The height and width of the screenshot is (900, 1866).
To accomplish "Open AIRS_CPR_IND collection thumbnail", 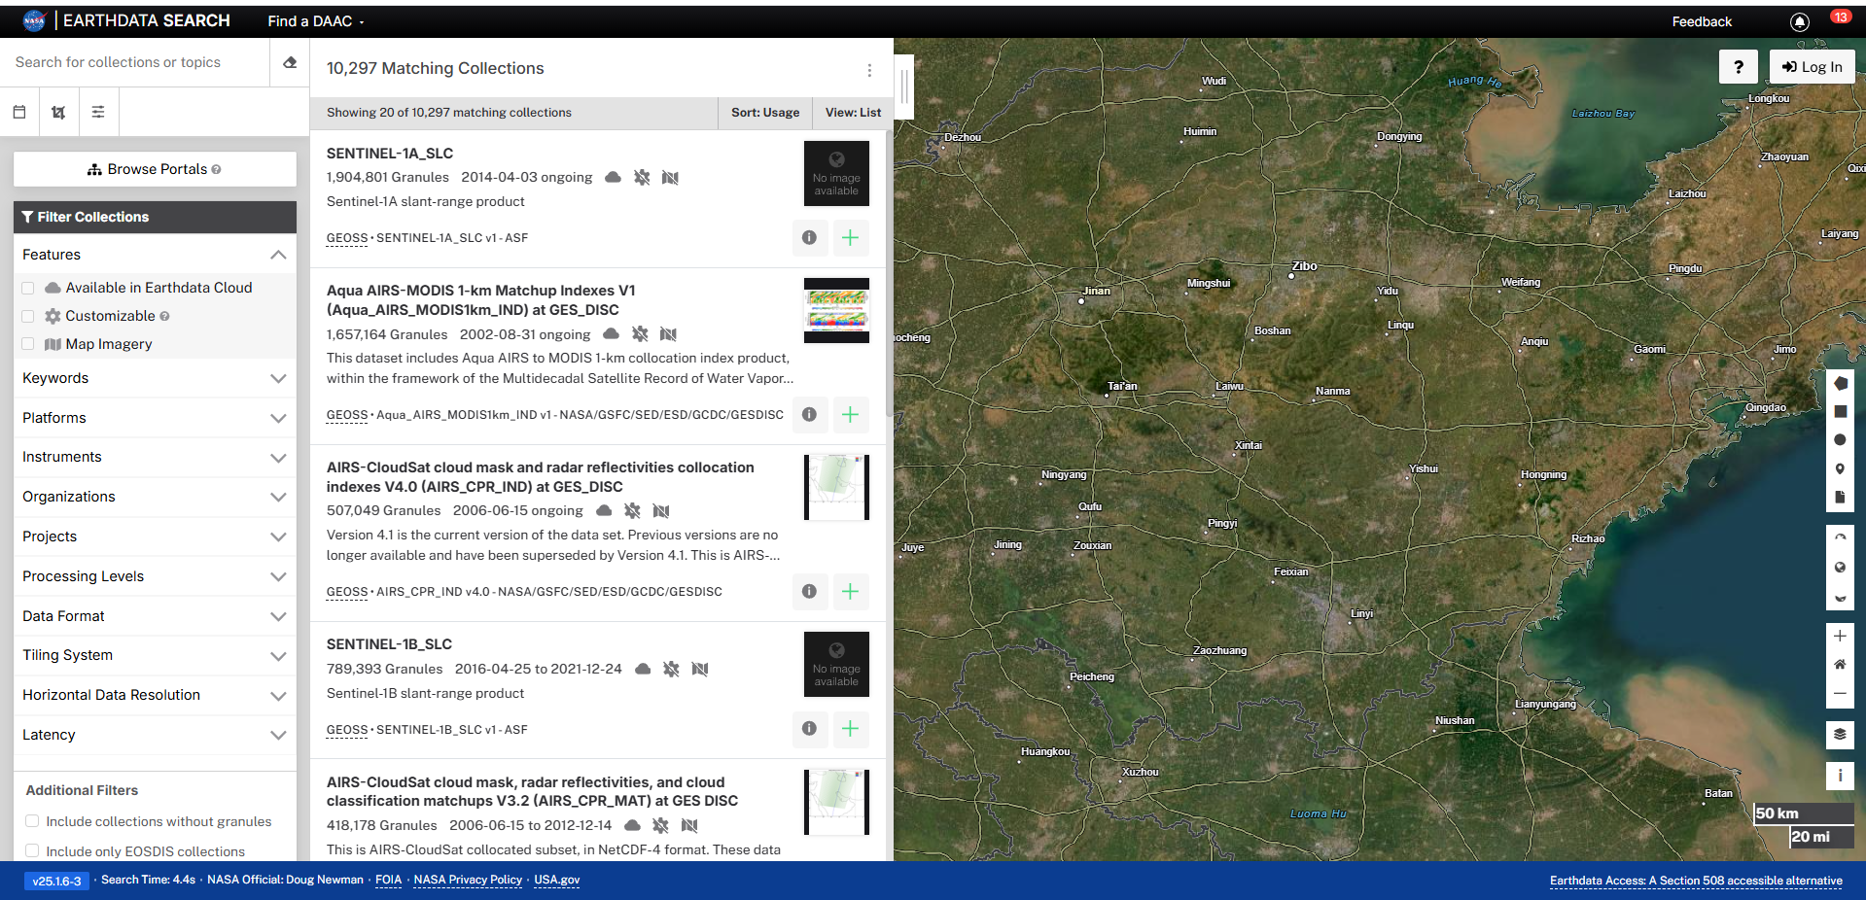I will pyautogui.click(x=836, y=487).
